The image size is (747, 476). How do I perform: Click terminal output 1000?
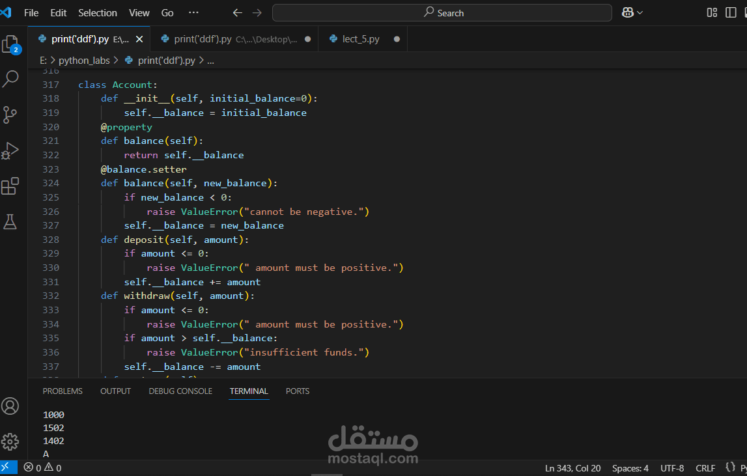53,415
